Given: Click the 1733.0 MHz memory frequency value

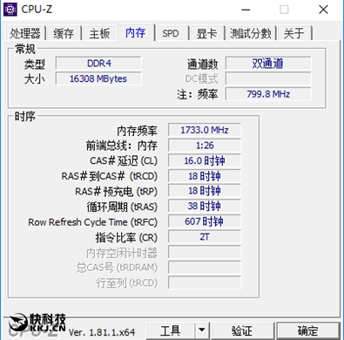Looking at the screenshot, I should pyautogui.click(x=205, y=130).
